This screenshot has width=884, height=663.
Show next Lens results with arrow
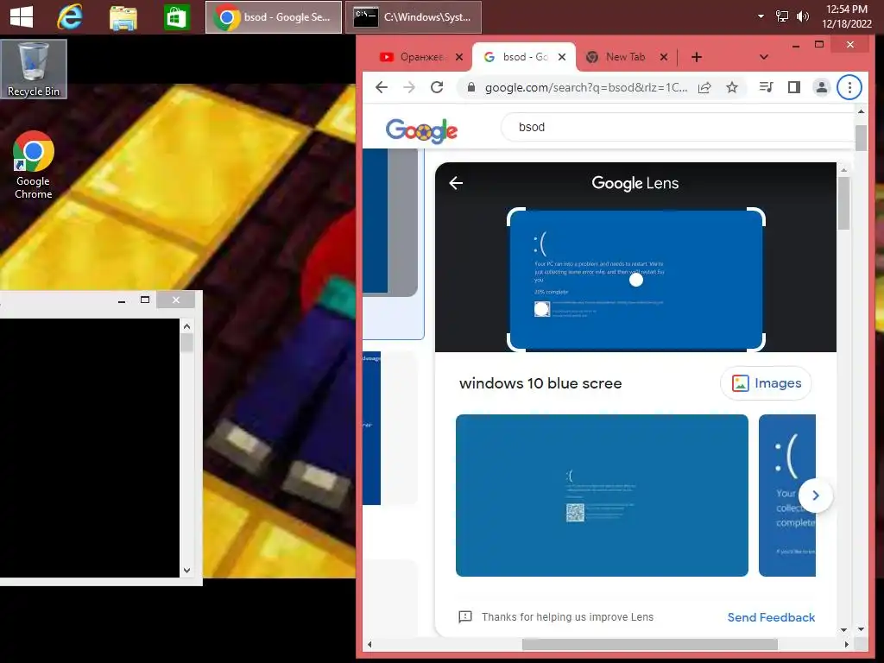pyautogui.click(x=816, y=496)
